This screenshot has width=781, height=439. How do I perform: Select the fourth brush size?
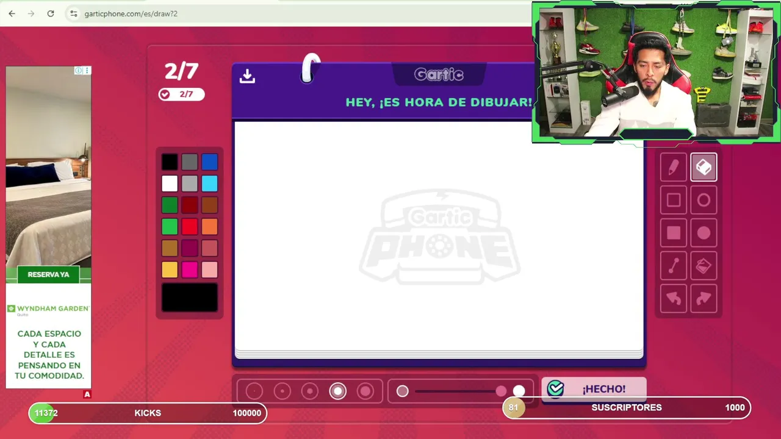point(337,391)
